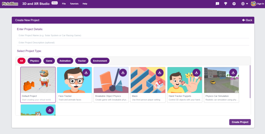
Task: Go back using the Back button
Action: (x=247, y=20)
